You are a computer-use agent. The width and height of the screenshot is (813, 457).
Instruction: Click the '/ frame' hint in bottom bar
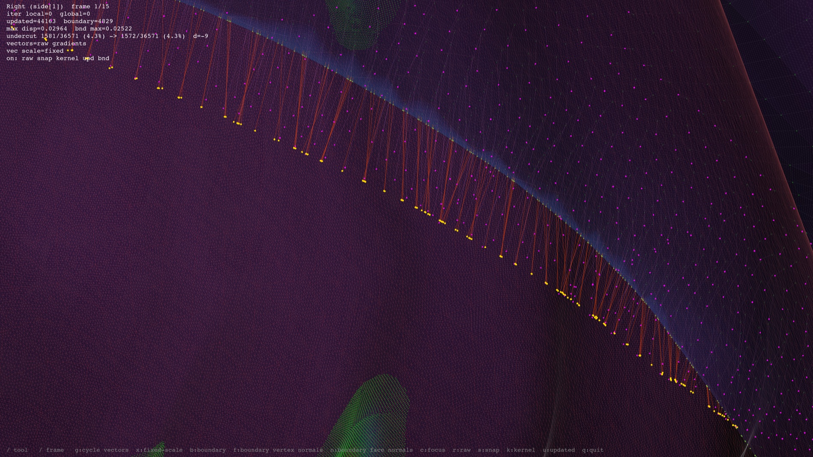pos(51,450)
